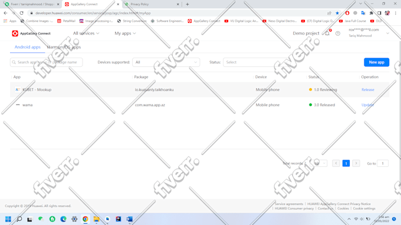Click the browser back arrow
The width and height of the screenshot is (401, 225).
pyautogui.click(x=6, y=13)
